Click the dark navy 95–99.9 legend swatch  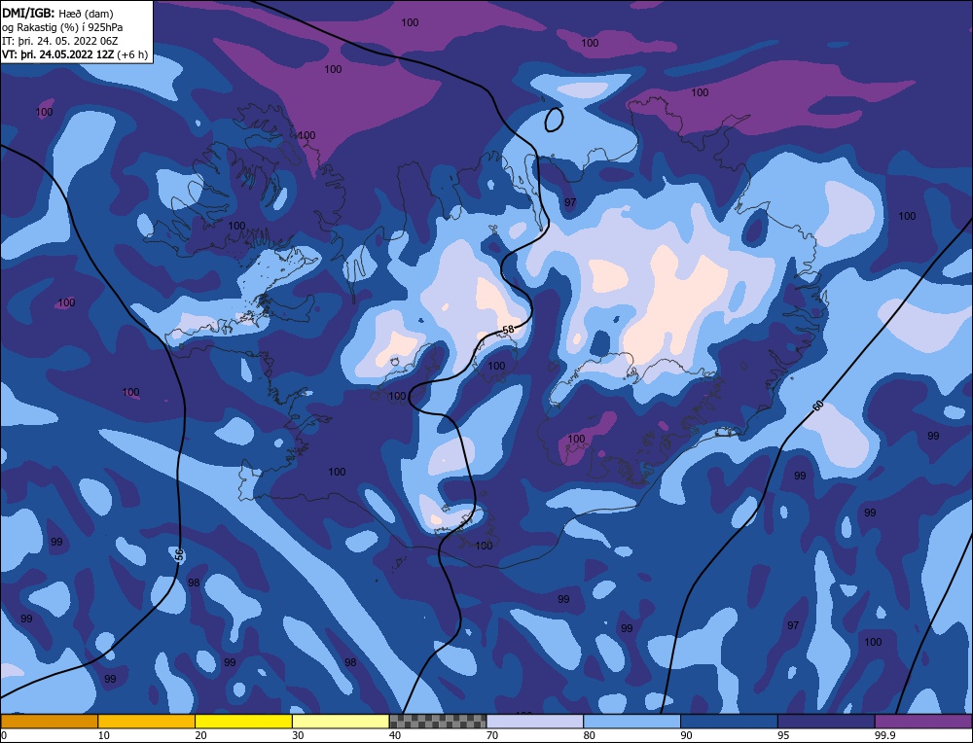[x=826, y=722]
